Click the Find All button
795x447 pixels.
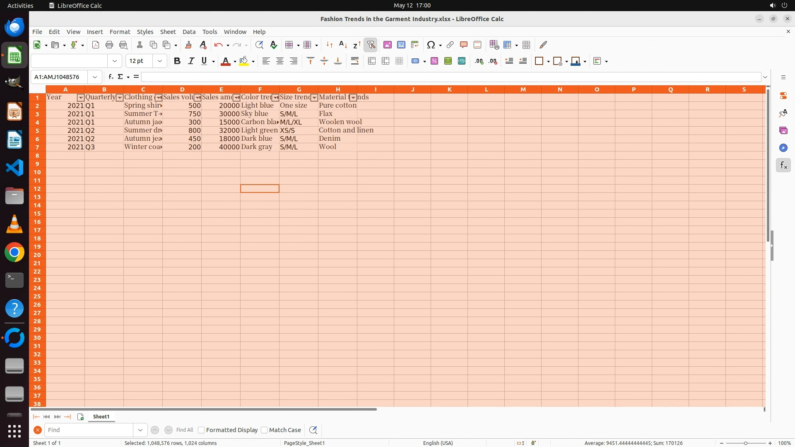[184, 430]
